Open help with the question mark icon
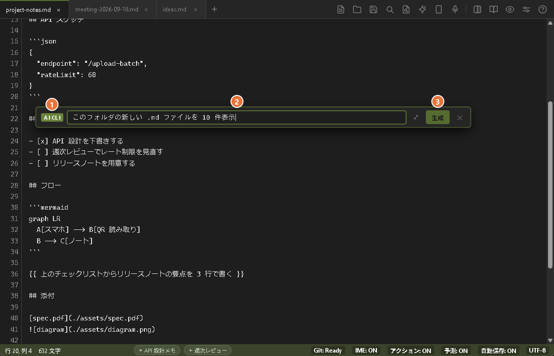 pos(542,9)
